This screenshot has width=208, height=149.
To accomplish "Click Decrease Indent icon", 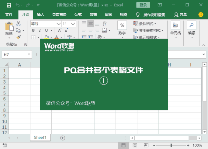I will click(x=84, y=37).
